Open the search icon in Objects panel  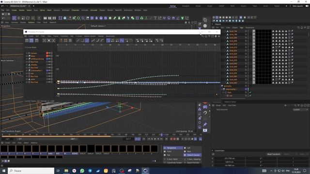[x=298, y=28]
